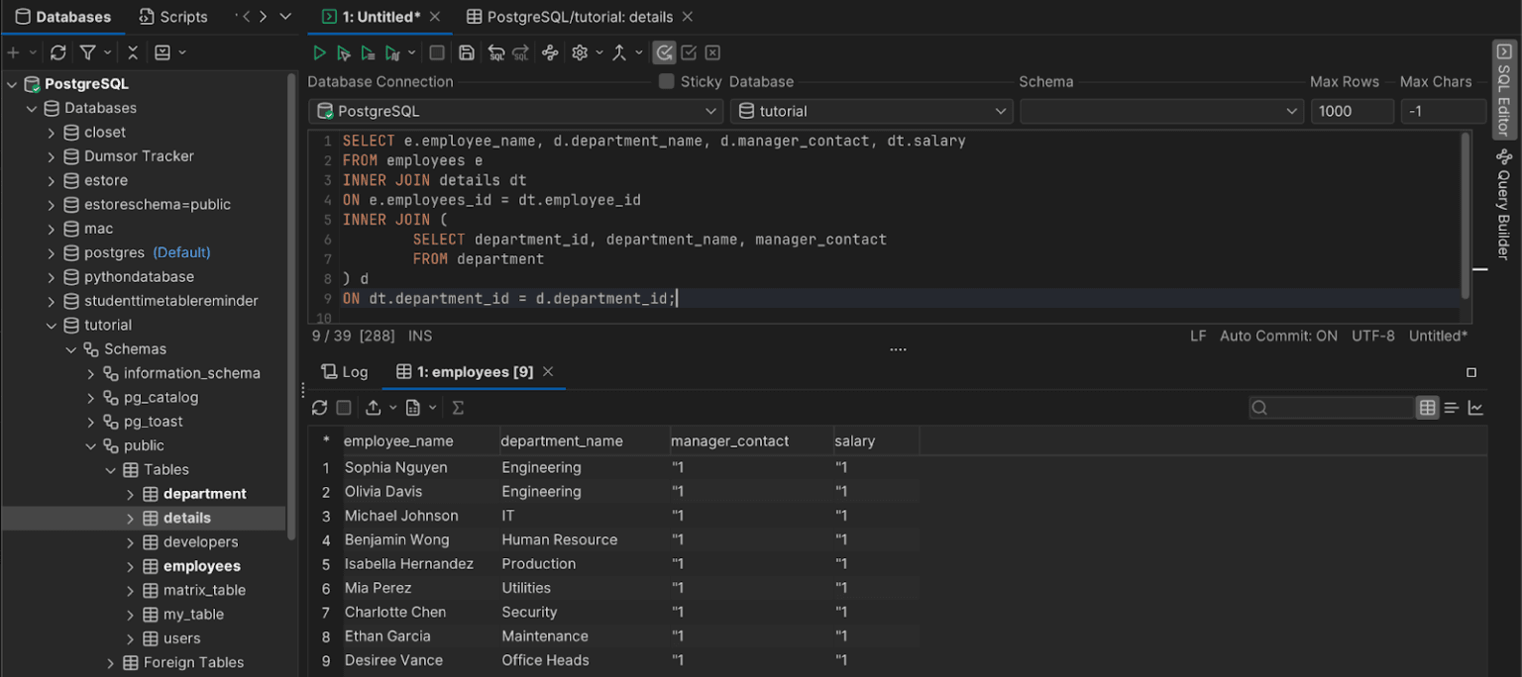
Task: Refresh the database tree in the sidebar
Action: point(58,51)
